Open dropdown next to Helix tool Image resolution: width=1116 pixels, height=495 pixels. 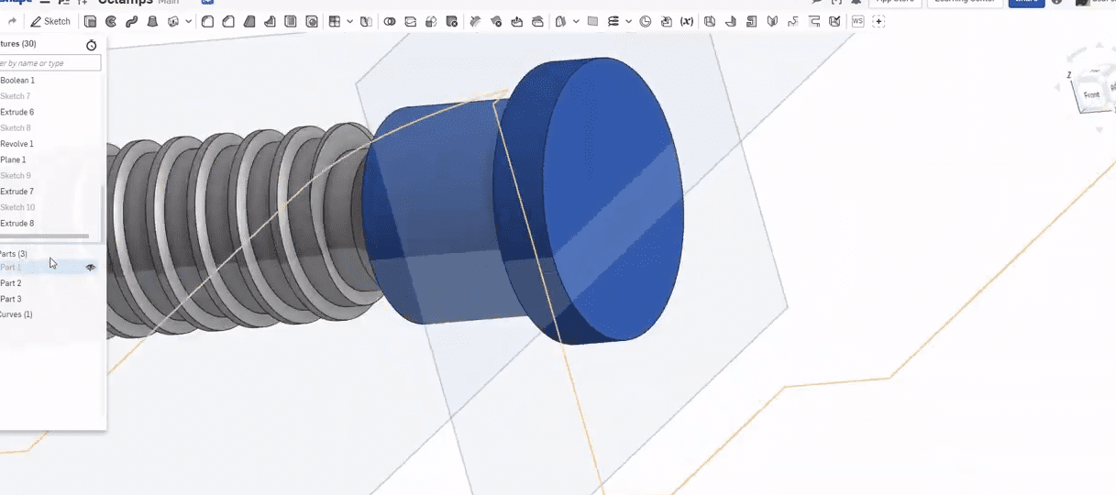click(x=628, y=21)
